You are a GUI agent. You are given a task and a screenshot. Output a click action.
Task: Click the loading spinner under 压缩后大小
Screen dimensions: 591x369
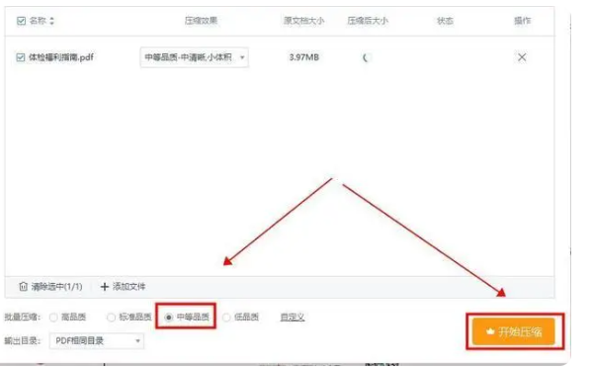[366, 57]
